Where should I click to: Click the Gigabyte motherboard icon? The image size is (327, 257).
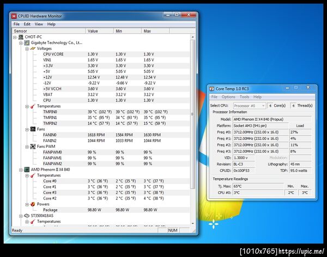point(27,43)
